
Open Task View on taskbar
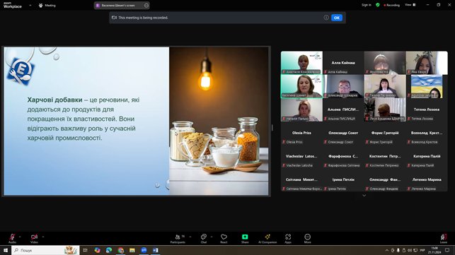[85, 250]
